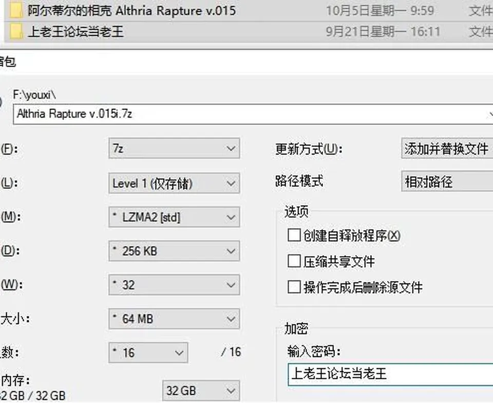Open the 16 threads count dropdown
The height and width of the screenshot is (403, 493).
coord(148,353)
